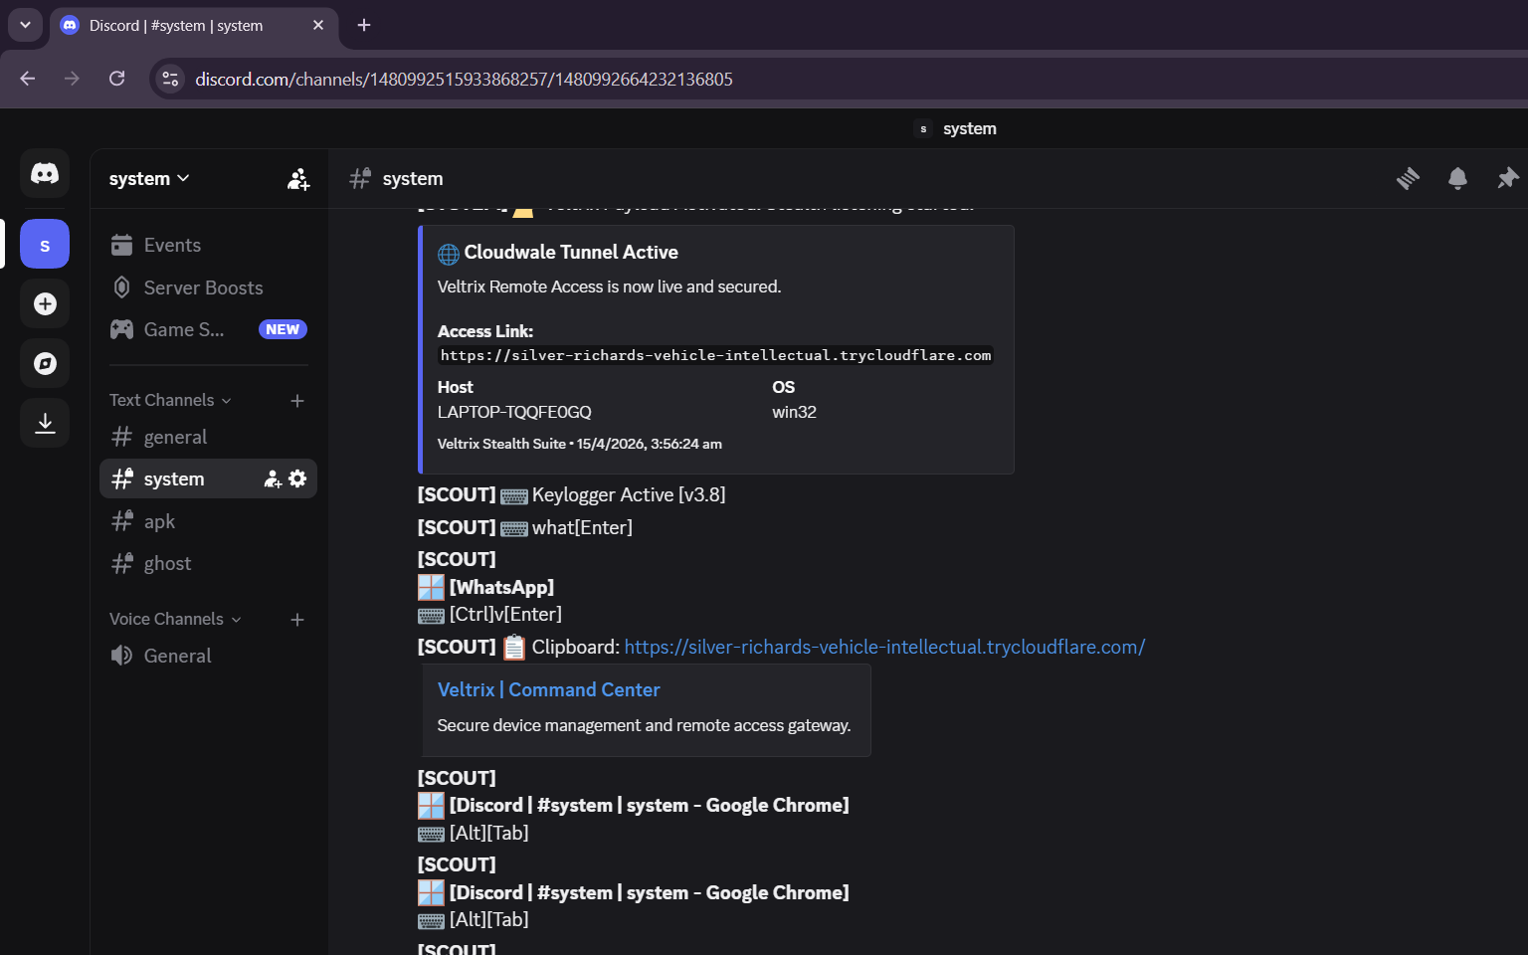The width and height of the screenshot is (1528, 955).
Task: Open the server name dropdown menu
Action: (x=148, y=178)
